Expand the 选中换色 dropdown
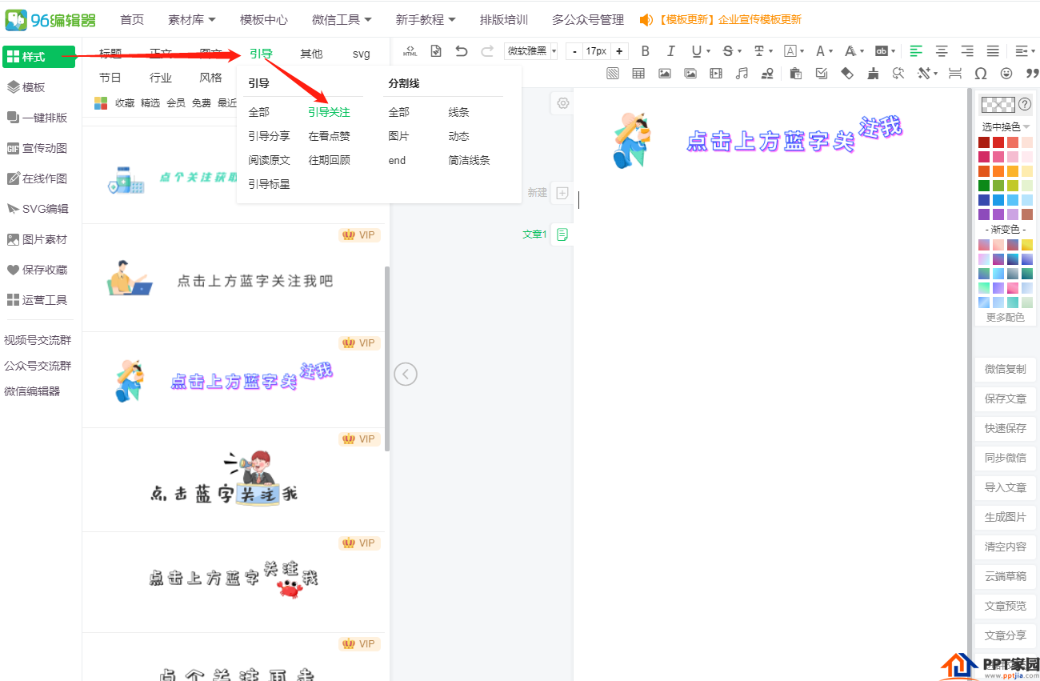This screenshot has height=681, width=1040. coord(1006,126)
